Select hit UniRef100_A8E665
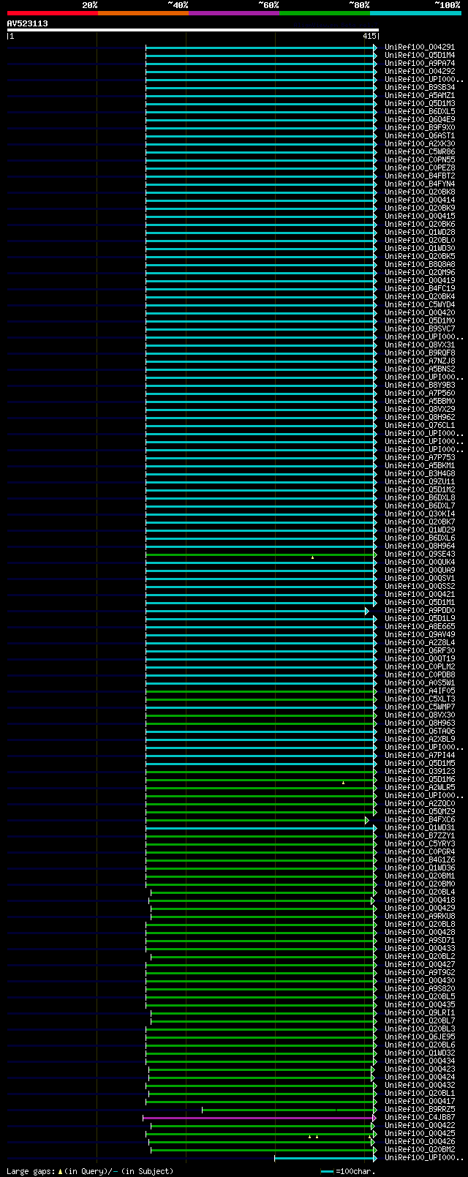 [x=420, y=626]
